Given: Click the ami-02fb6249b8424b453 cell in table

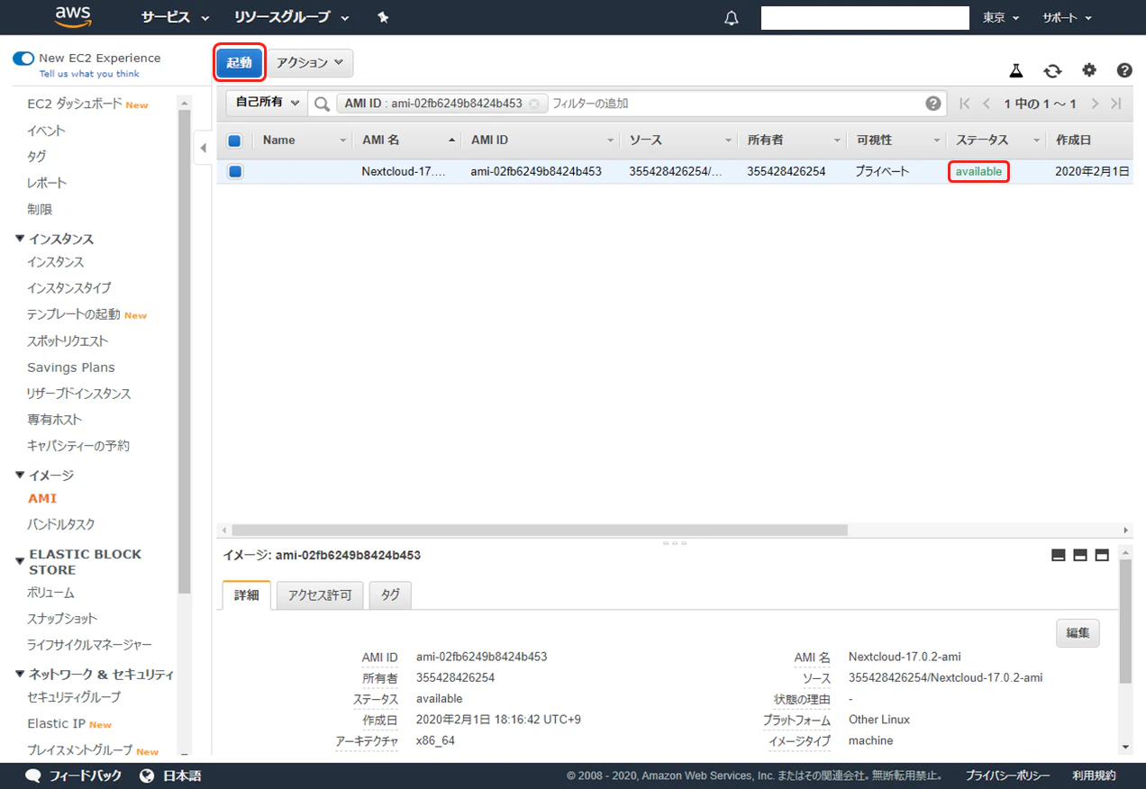Looking at the screenshot, I should click(536, 171).
